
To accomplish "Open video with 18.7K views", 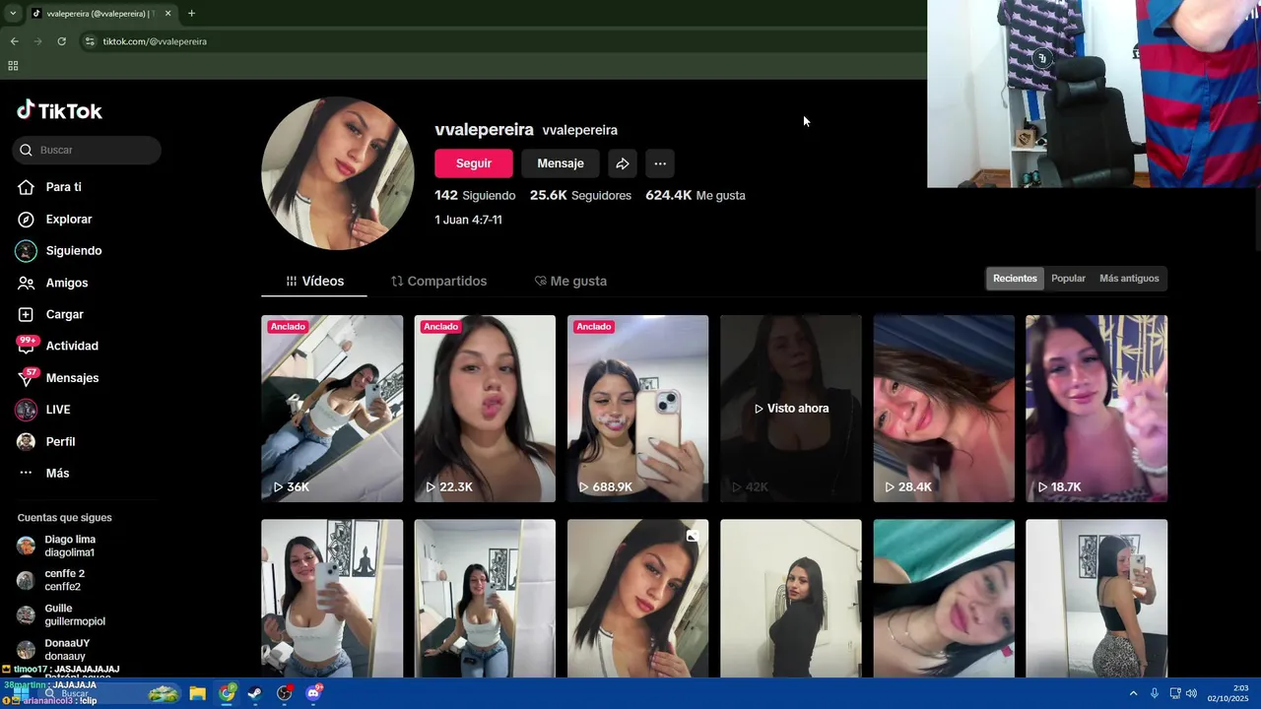I will [x=1096, y=409].
